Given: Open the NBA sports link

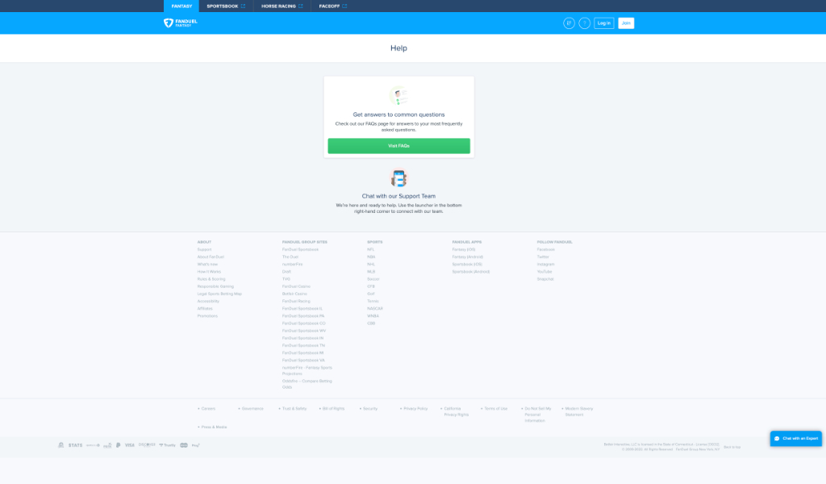Looking at the screenshot, I should (371, 257).
